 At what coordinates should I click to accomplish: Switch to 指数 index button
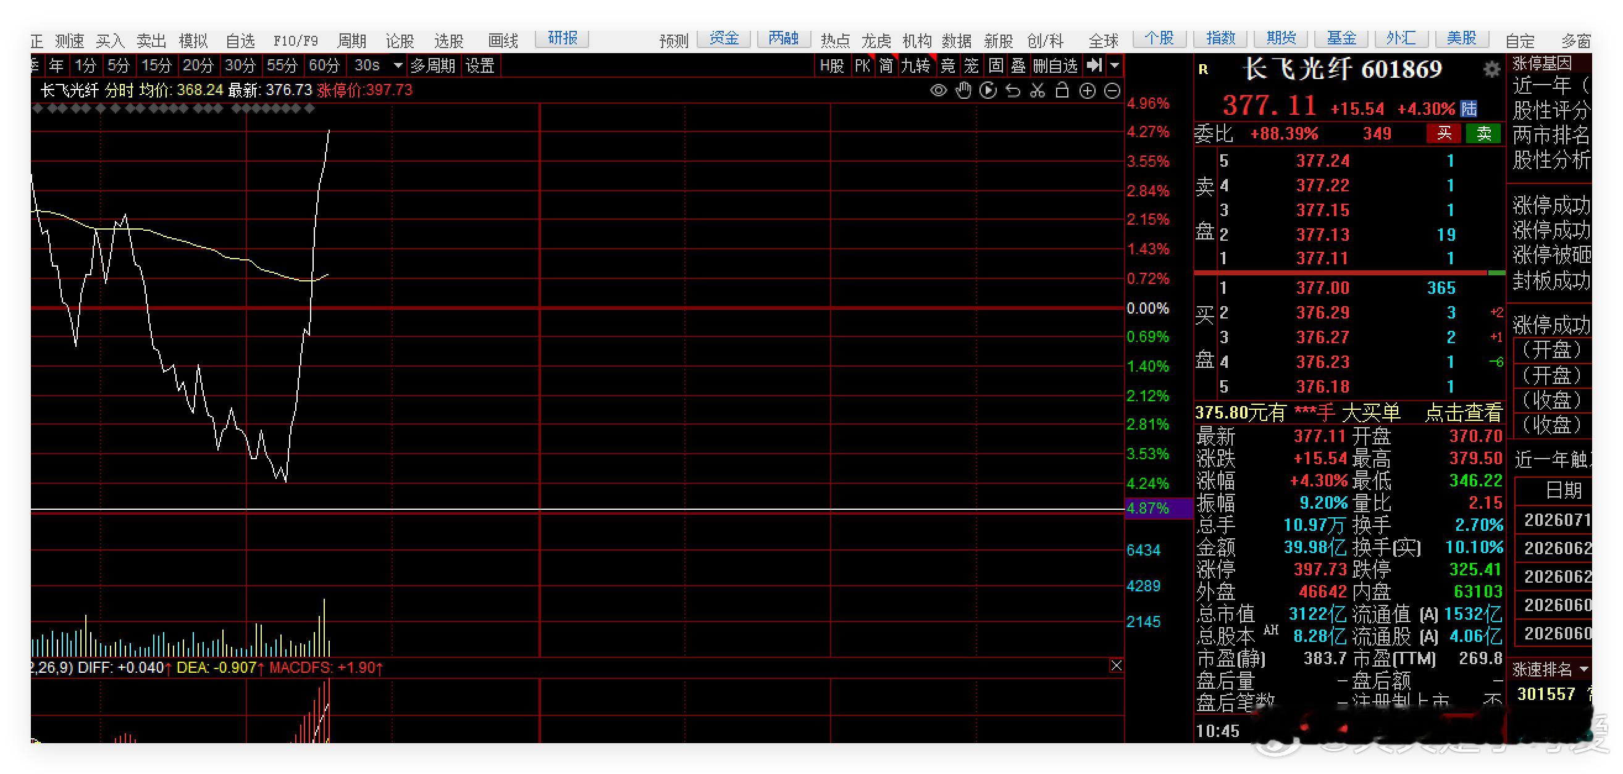[1220, 38]
